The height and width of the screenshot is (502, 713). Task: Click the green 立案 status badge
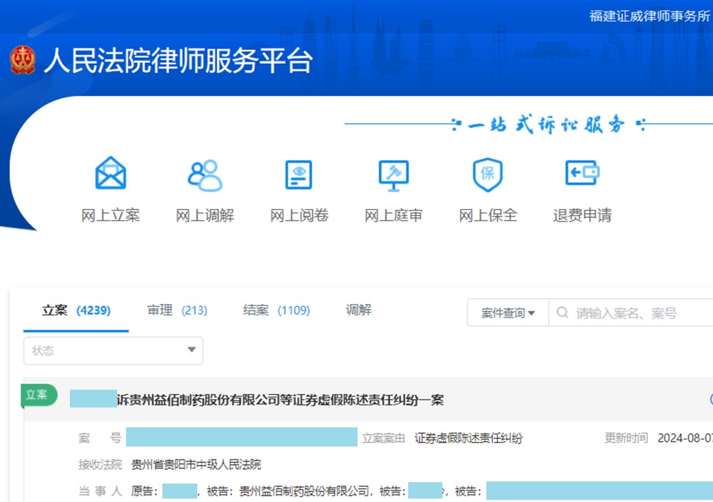pos(39,394)
